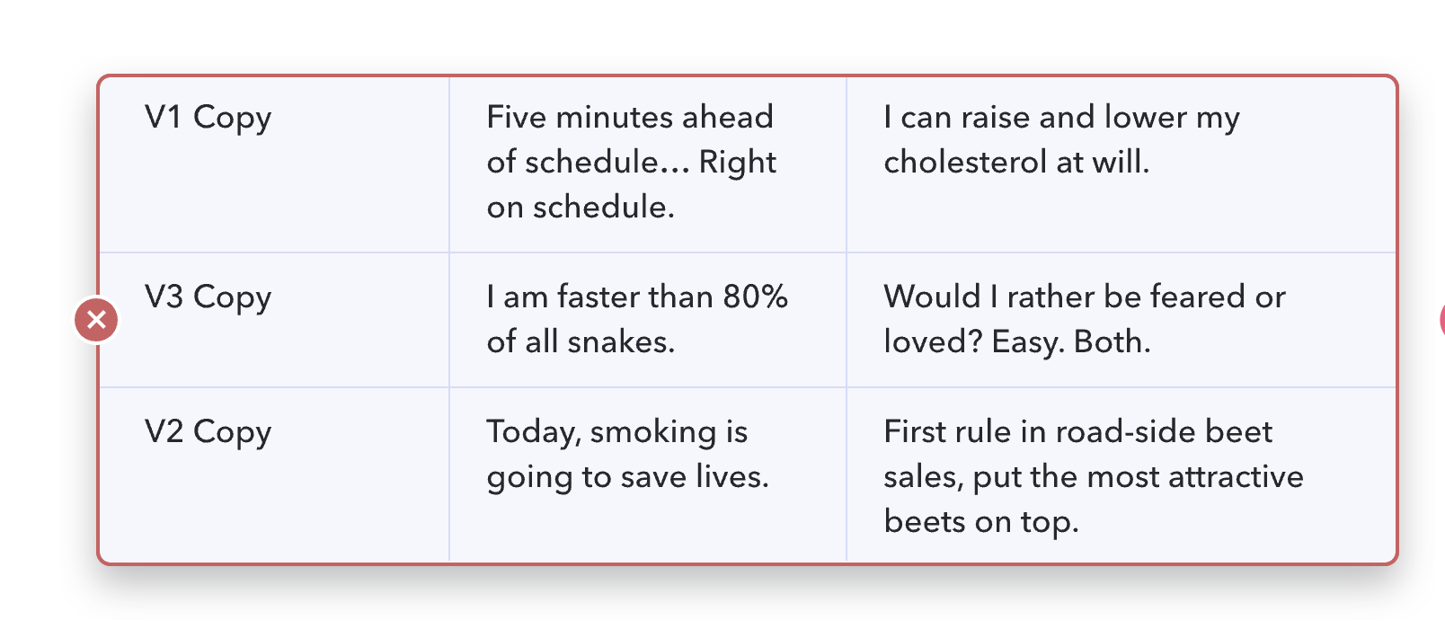The image size is (1445, 638).
Task: Select the V3 Copy cell
Action: [274, 320]
